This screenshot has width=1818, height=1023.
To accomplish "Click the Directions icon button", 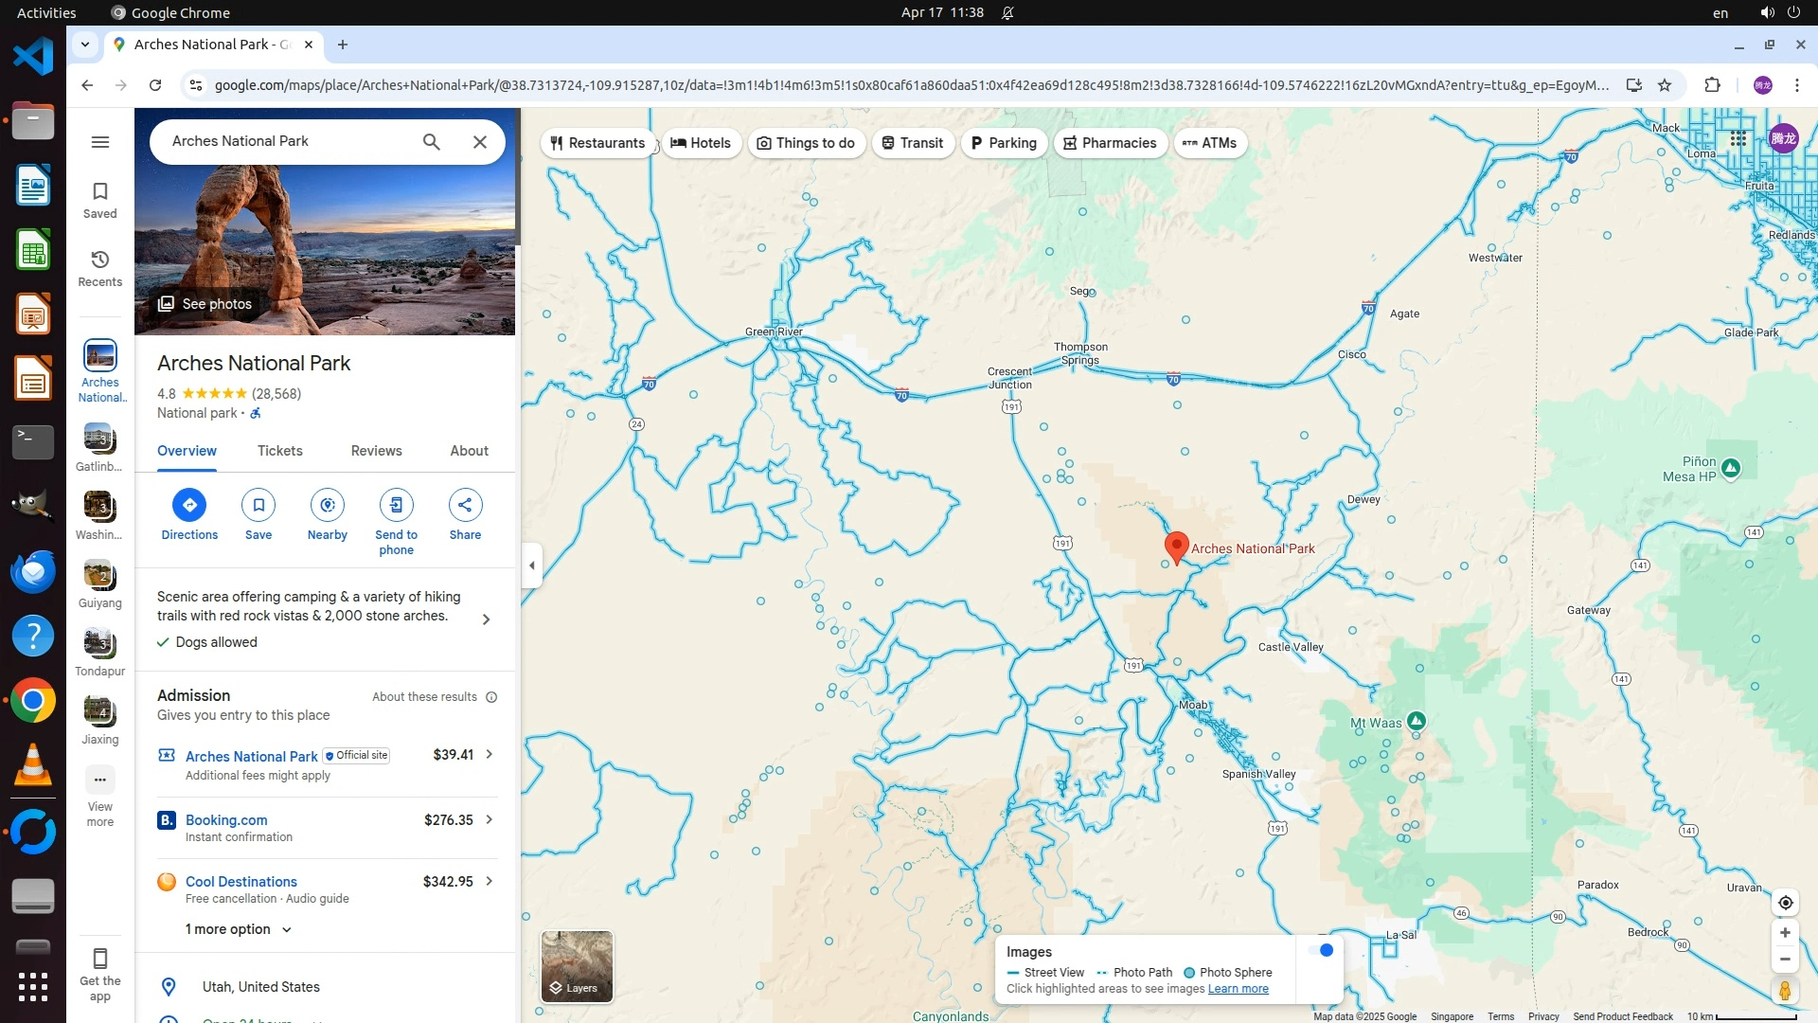I will [189, 505].
